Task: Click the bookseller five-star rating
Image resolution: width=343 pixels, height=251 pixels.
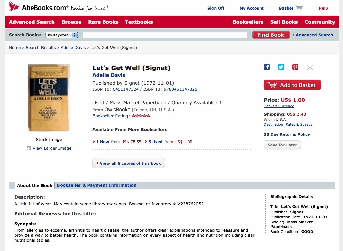Action: [x=141, y=116]
